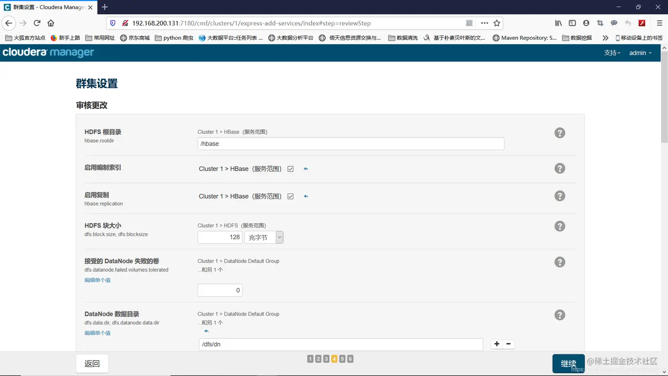Open the tracking protection shield icon
668x376 pixels.
pyautogui.click(x=113, y=23)
